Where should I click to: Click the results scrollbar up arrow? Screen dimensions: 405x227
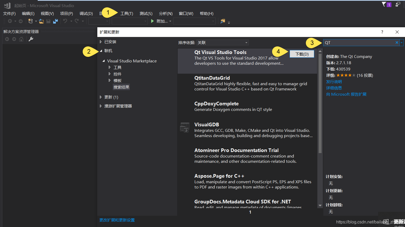click(x=320, y=51)
